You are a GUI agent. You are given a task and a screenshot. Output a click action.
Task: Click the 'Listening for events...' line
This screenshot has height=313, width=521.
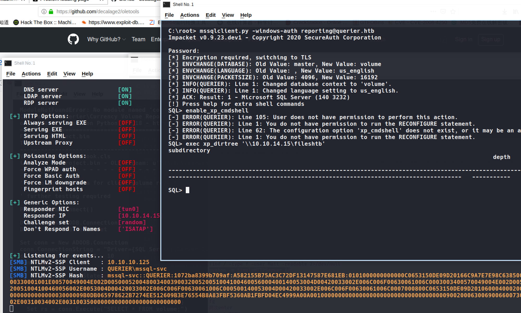tap(57, 256)
